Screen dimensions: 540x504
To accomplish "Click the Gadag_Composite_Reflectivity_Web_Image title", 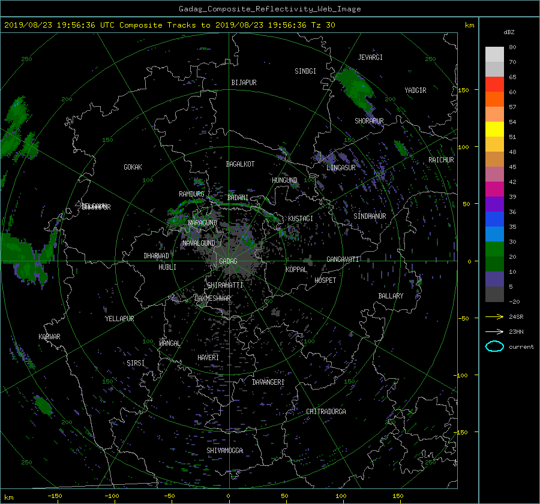I will coord(269,9).
